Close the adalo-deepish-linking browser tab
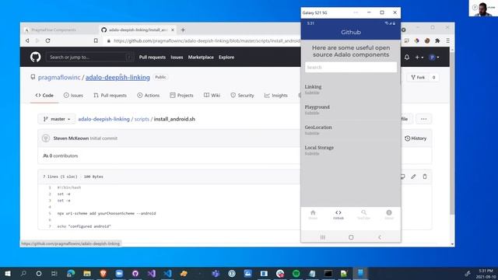Screen dimensions: 498x280 (173, 30)
